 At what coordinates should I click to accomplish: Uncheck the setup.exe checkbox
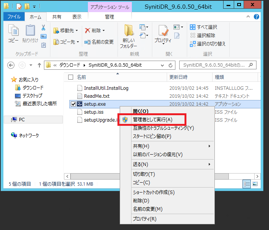[x=74, y=104]
